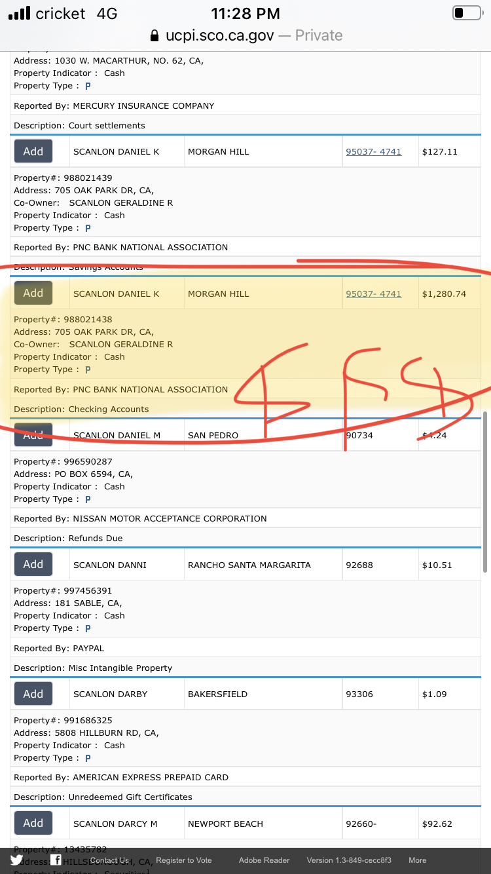491x874 pixels.
Task: Select name SCANLON DARBY
Action: (x=110, y=694)
